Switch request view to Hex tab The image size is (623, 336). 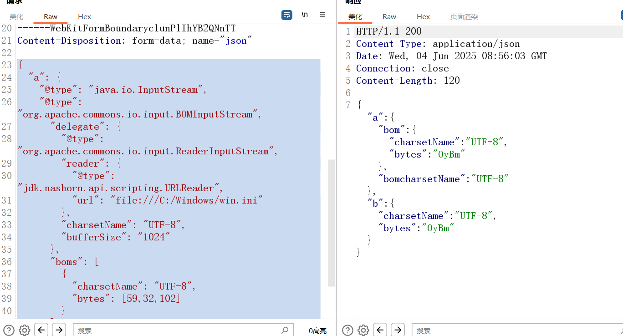pyautogui.click(x=85, y=16)
